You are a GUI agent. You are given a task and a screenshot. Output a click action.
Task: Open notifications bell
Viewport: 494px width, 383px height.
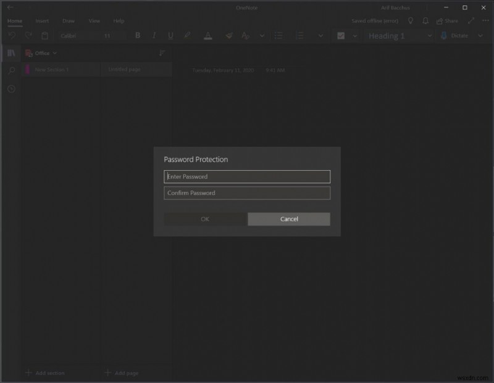click(425, 21)
